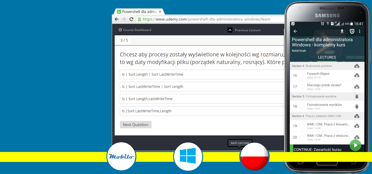This screenshot has height=174, width=372.
Task: Close the Powershell dla admin browser tab
Action: [160, 12]
